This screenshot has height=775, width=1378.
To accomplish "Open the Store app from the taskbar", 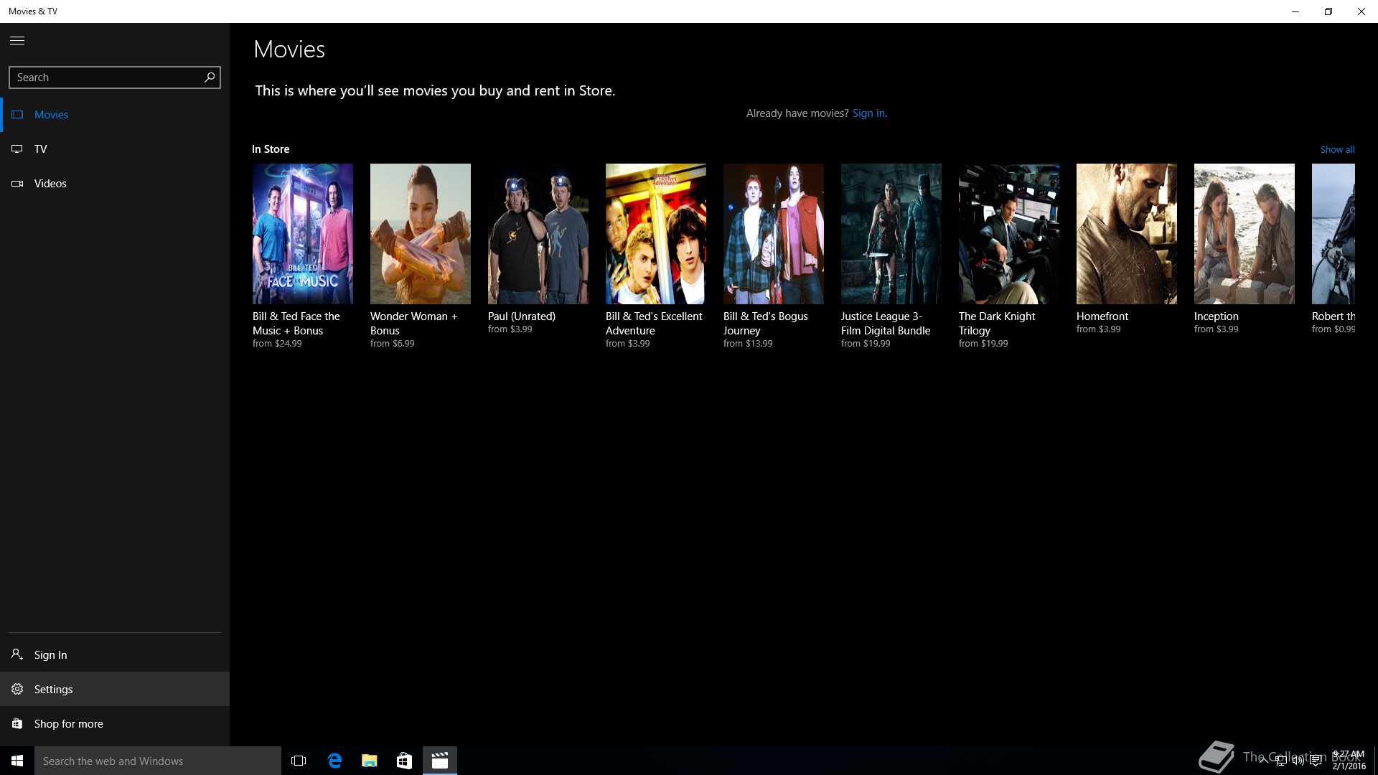I will (404, 761).
